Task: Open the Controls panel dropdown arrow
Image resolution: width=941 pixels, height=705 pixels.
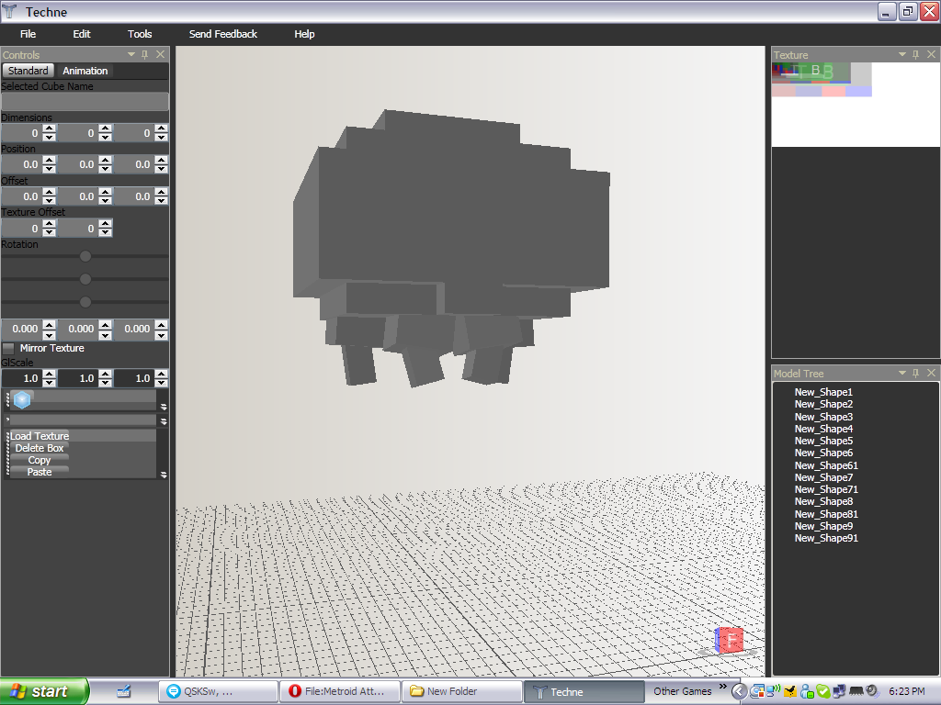Action: tap(130, 55)
